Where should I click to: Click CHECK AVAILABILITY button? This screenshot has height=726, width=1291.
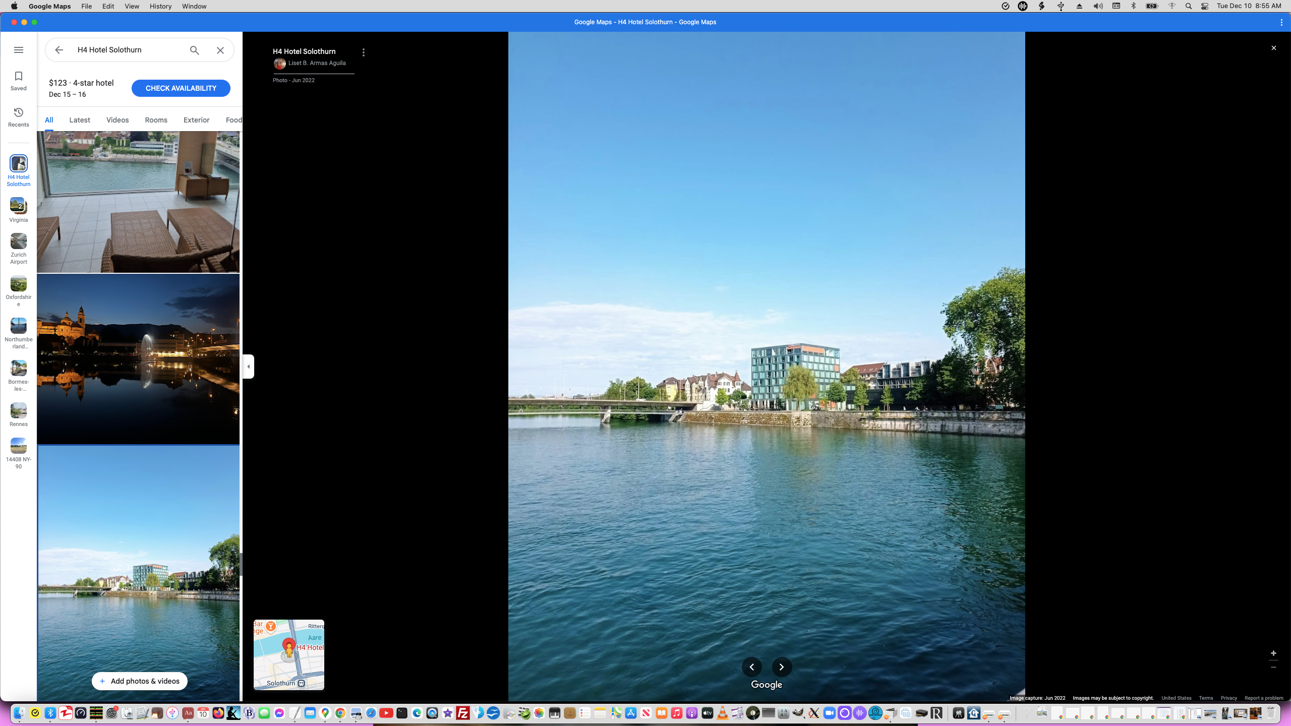click(181, 88)
